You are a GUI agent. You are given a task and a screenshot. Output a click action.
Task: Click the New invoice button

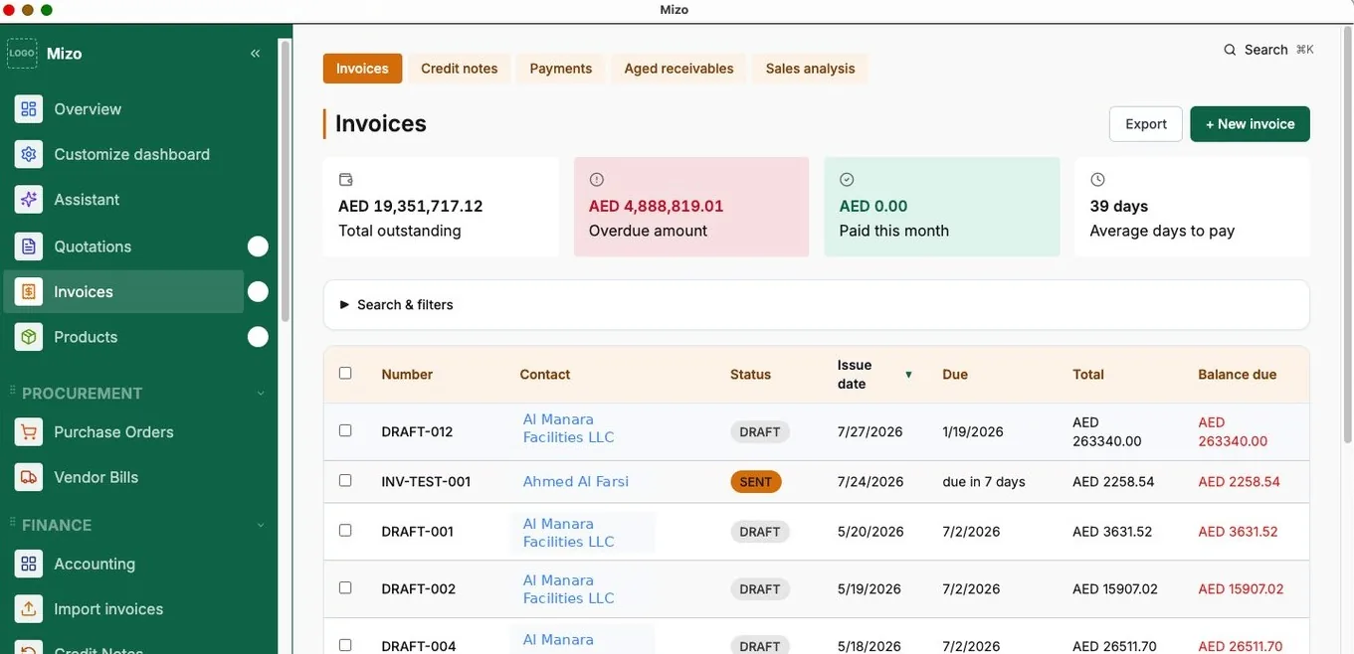pyautogui.click(x=1250, y=124)
